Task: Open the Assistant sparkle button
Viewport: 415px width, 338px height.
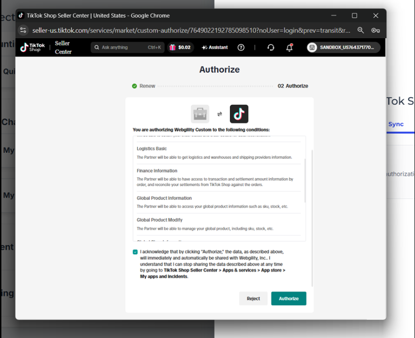Action: [214, 47]
